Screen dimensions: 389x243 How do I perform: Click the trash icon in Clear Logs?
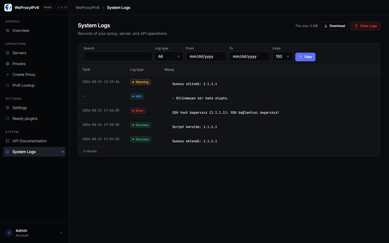pyautogui.click(x=356, y=26)
